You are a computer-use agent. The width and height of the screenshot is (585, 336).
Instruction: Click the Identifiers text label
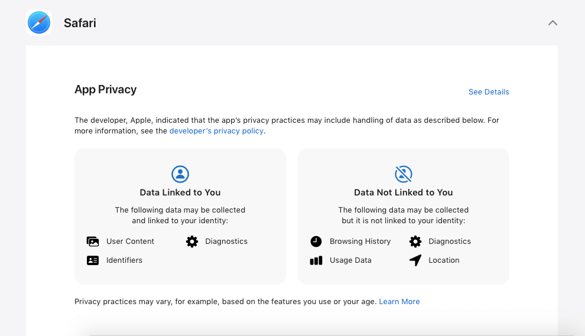point(124,260)
